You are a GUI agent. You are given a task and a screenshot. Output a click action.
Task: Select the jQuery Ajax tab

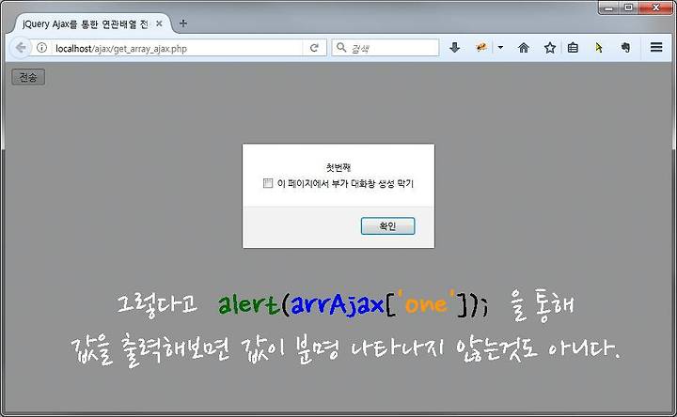(90, 23)
